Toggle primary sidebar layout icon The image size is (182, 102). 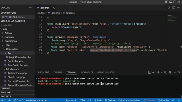point(167,2)
